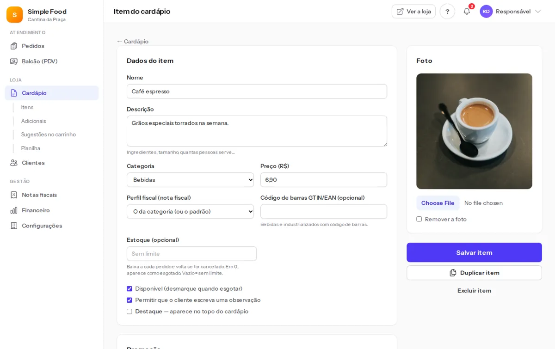Click the Configurações building icon

14,226
